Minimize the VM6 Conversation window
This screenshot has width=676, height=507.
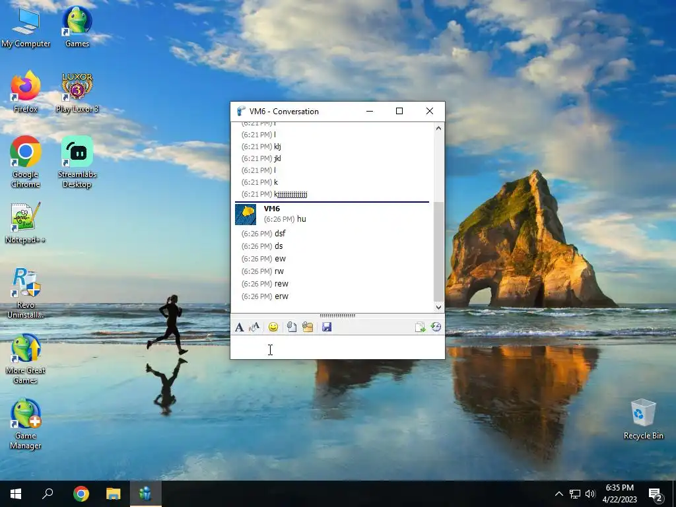click(370, 111)
